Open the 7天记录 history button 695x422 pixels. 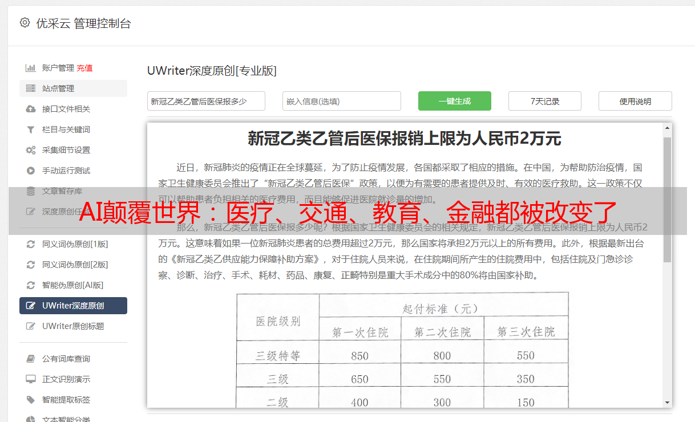(544, 101)
